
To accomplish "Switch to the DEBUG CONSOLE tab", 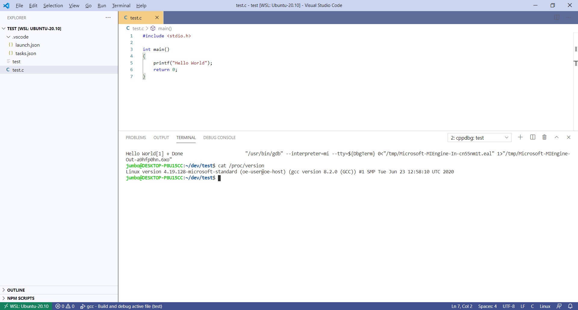I will [219, 138].
